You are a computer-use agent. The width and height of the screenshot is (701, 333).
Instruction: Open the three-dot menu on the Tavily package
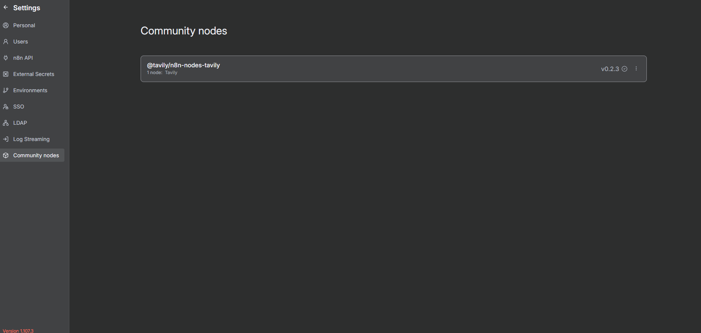coord(636,68)
